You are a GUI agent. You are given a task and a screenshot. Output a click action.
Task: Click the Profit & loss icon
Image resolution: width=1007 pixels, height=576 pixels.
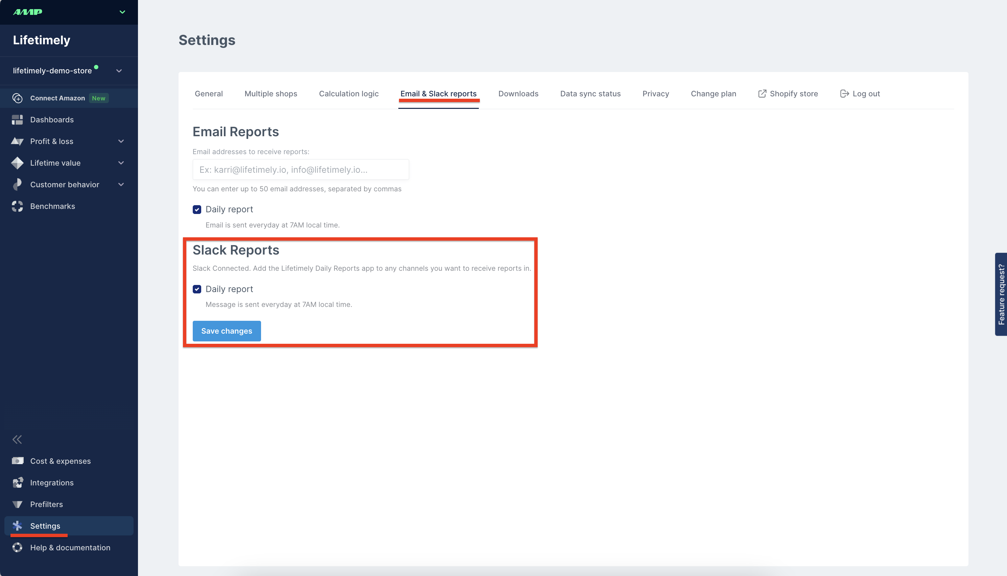click(x=17, y=141)
